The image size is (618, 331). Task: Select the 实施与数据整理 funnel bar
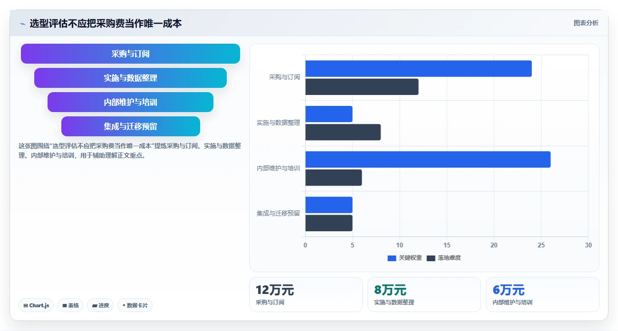pos(130,78)
